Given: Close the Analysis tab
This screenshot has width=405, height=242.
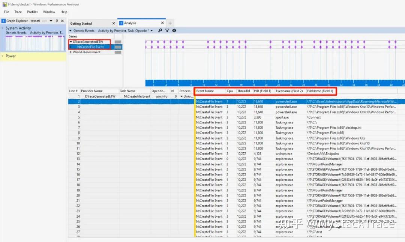Looking at the screenshot, I should click(x=162, y=23).
